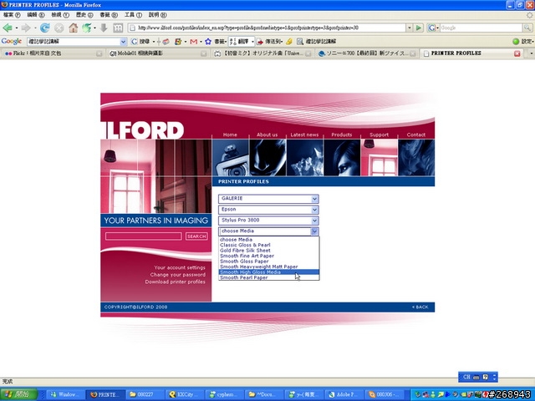535x401 pixels.
Task: Click the About us navigation link
Action: click(267, 135)
